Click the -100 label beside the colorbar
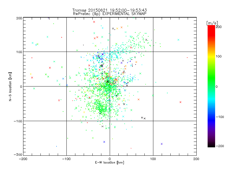The width and height of the screenshot is (231, 173). point(220,117)
